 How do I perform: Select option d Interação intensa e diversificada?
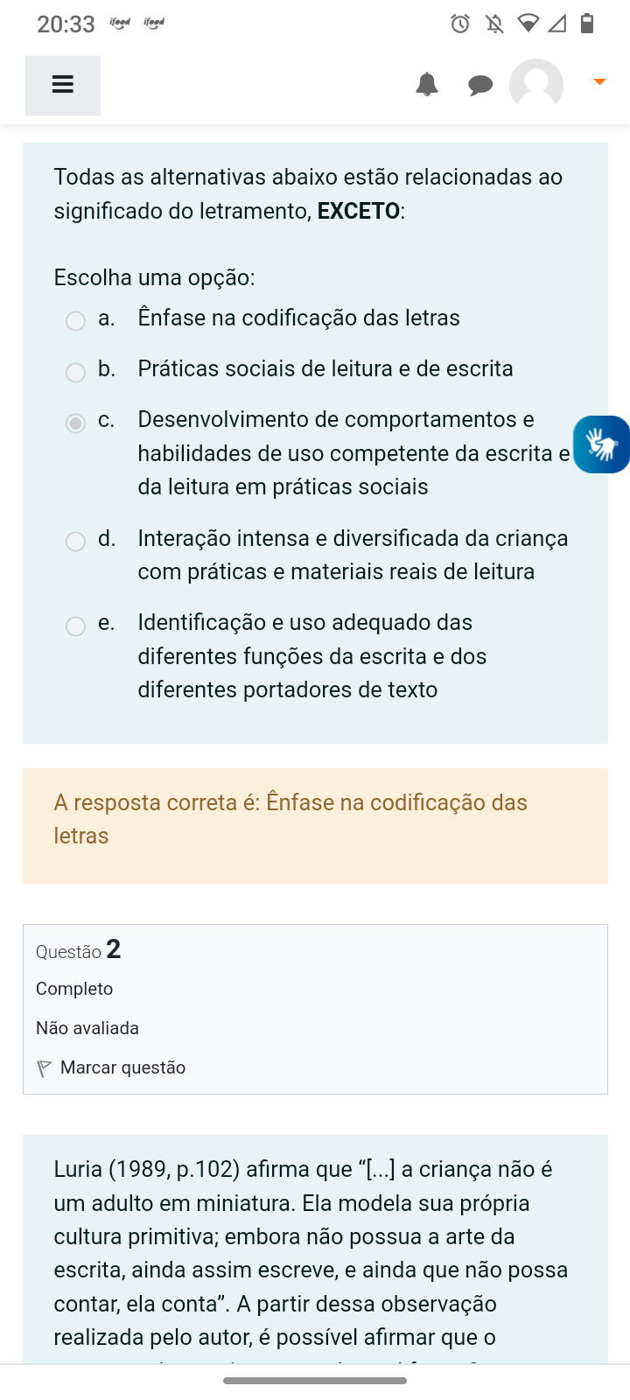[76, 542]
